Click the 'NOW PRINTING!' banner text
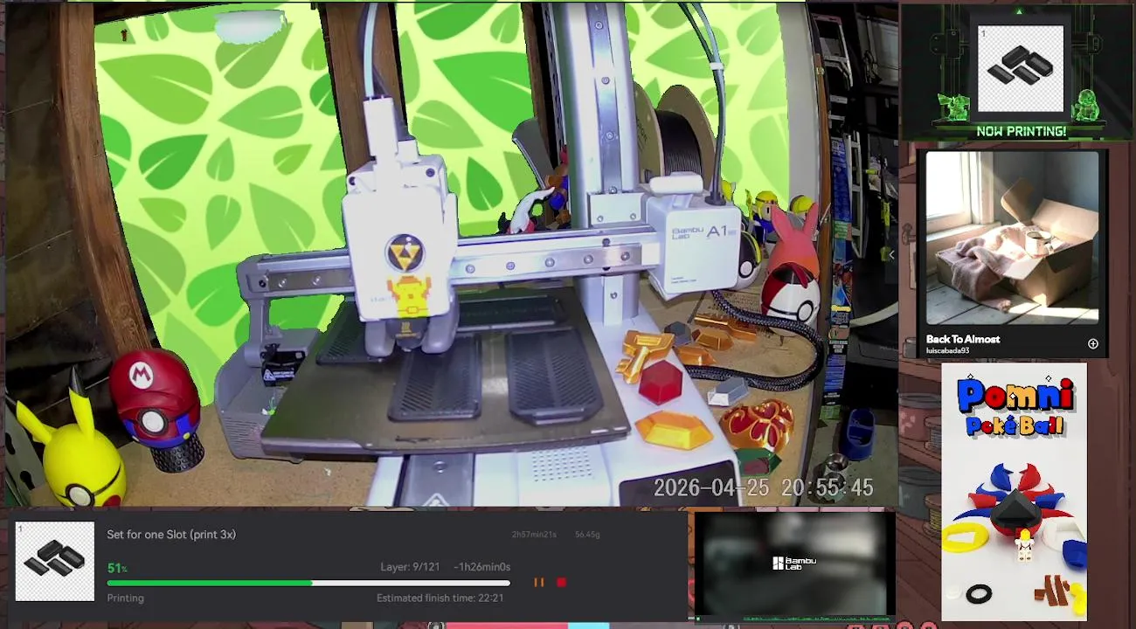This screenshot has width=1136, height=629. [1021, 132]
